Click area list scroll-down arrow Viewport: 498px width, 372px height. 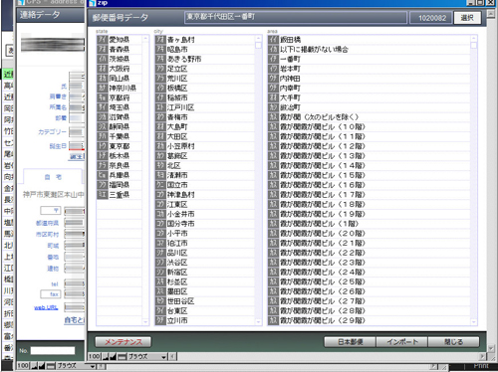coord(474,322)
